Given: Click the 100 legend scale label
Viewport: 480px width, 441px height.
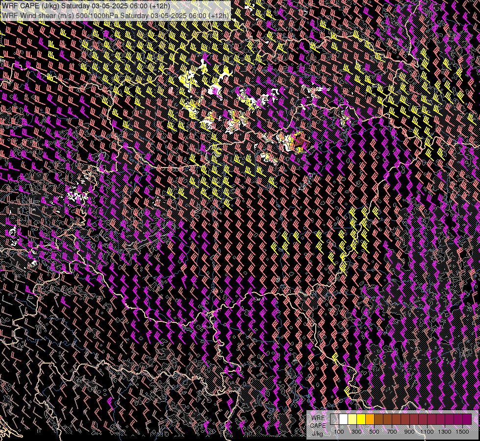Looking at the screenshot, I should pyautogui.click(x=339, y=432).
